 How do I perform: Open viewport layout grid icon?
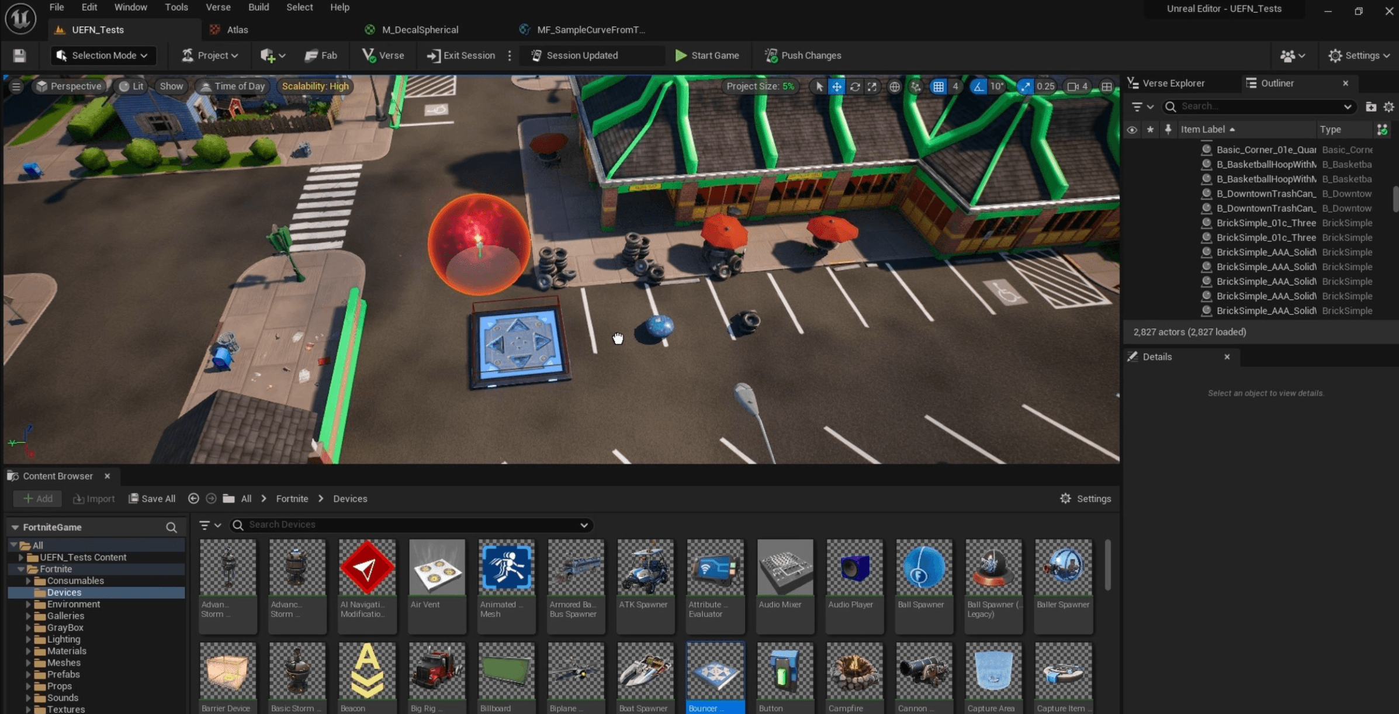(1106, 86)
